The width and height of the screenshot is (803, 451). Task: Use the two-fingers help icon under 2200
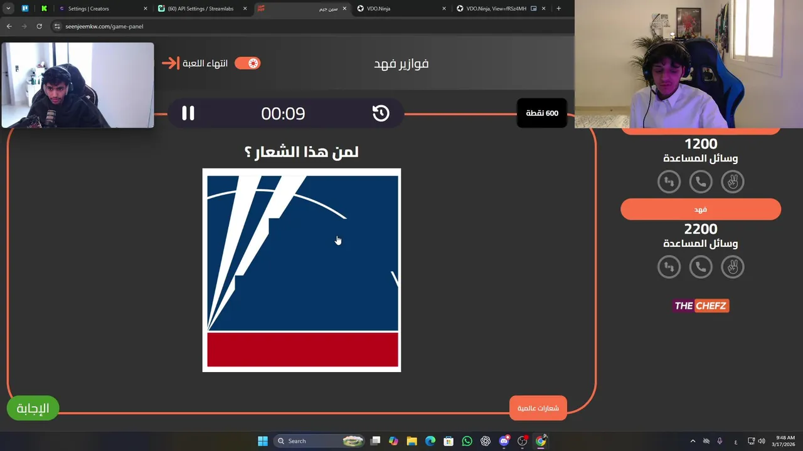coord(732,267)
